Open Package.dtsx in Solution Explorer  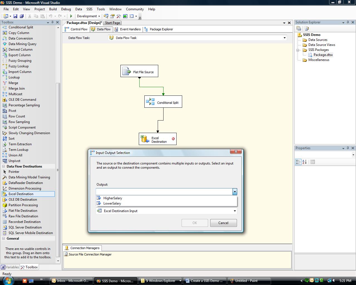[x=323, y=55]
